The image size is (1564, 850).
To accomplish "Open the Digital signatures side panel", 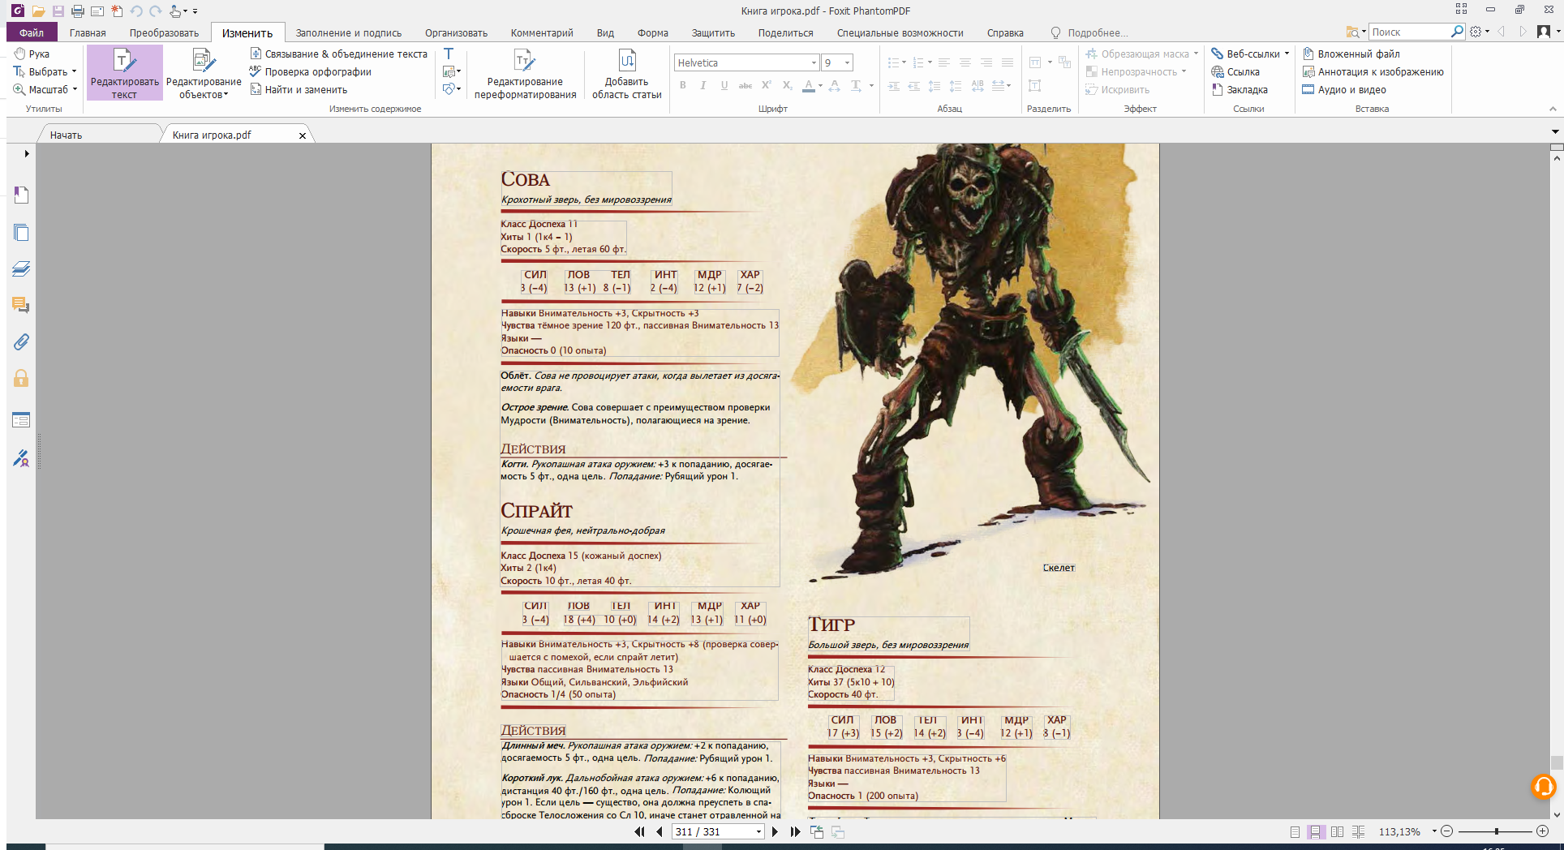I will 21,458.
